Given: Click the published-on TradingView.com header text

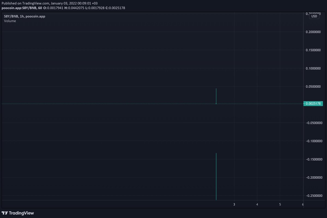Looking at the screenshot, I should point(49,3).
